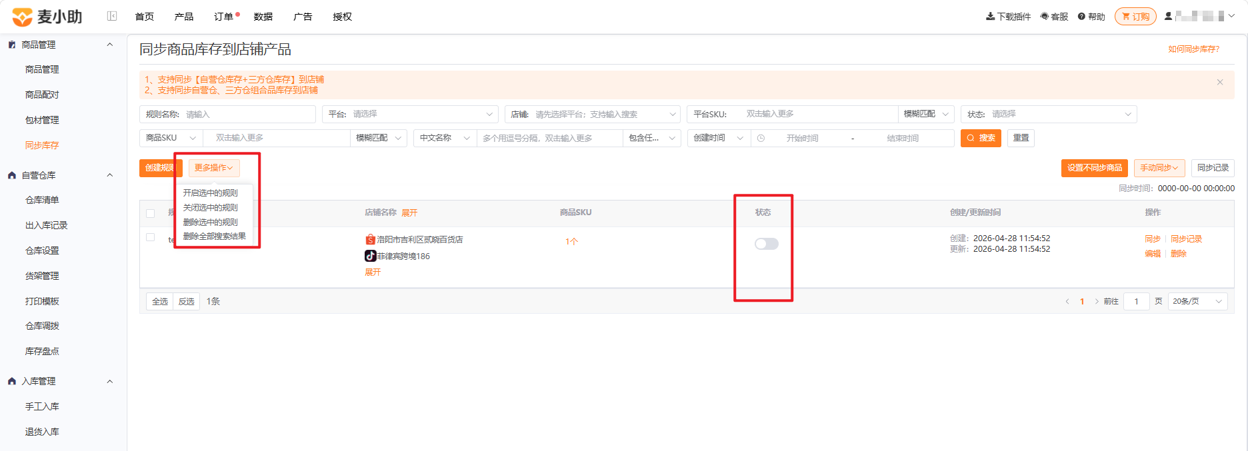Click the 搜索 button
The width and height of the screenshot is (1248, 451).
pos(981,138)
